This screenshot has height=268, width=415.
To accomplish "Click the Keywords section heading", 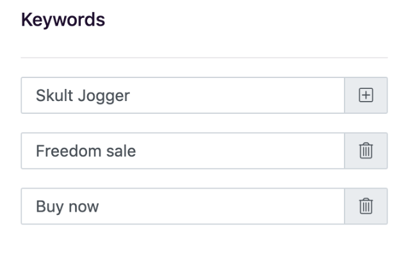I will click(x=63, y=20).
